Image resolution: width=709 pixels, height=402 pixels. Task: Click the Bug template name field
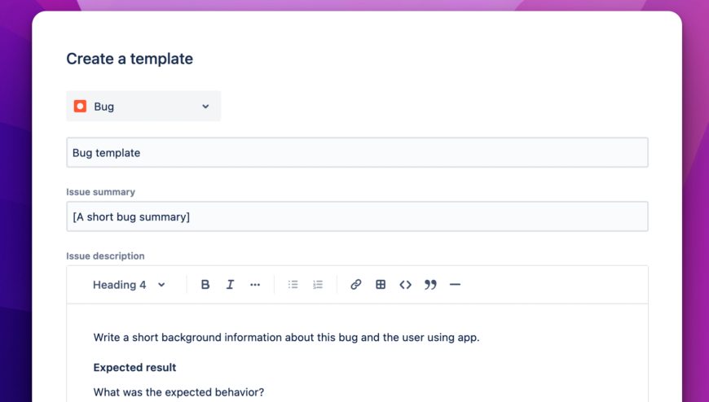(x=357, y=153)
